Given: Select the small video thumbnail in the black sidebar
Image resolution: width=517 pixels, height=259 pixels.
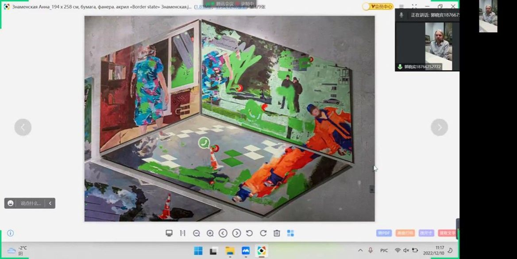Looking at the screenshot, I should pos(488,16).
